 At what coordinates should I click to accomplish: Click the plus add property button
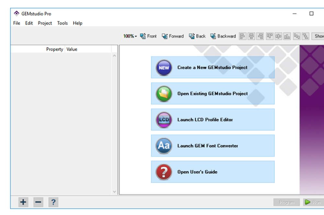(23, 202)
